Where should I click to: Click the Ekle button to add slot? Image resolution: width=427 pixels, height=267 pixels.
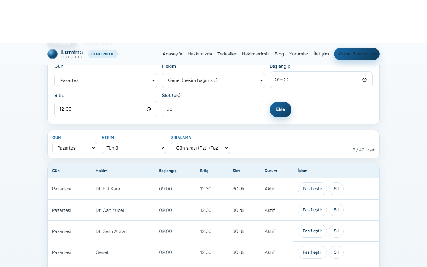(281, 109)
